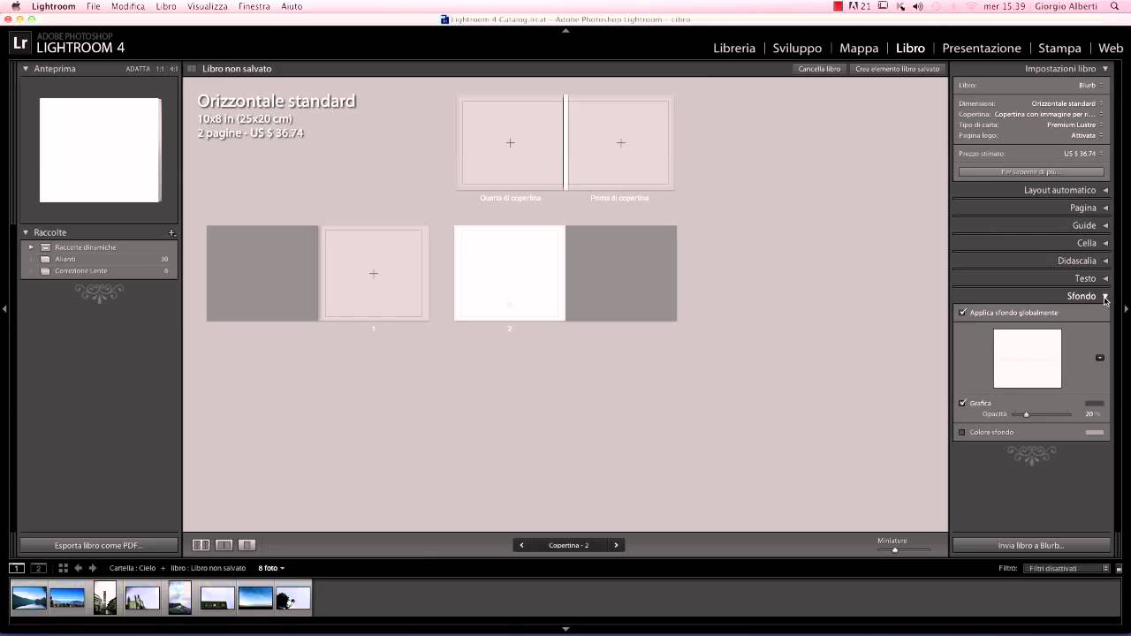The width and height of the screenshot is (1131, 636).
Task: Enable the Colore sfondo checkbox
Action: [962, 432]
